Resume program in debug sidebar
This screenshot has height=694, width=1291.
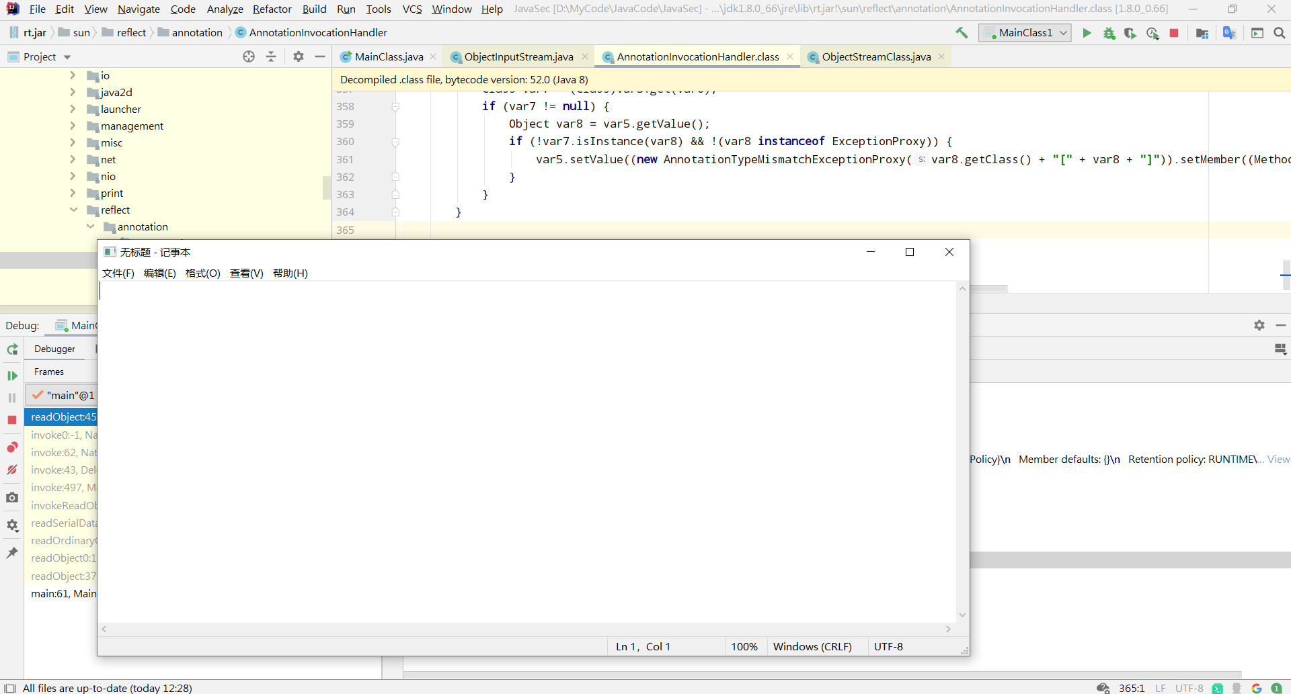click(12, 376)
